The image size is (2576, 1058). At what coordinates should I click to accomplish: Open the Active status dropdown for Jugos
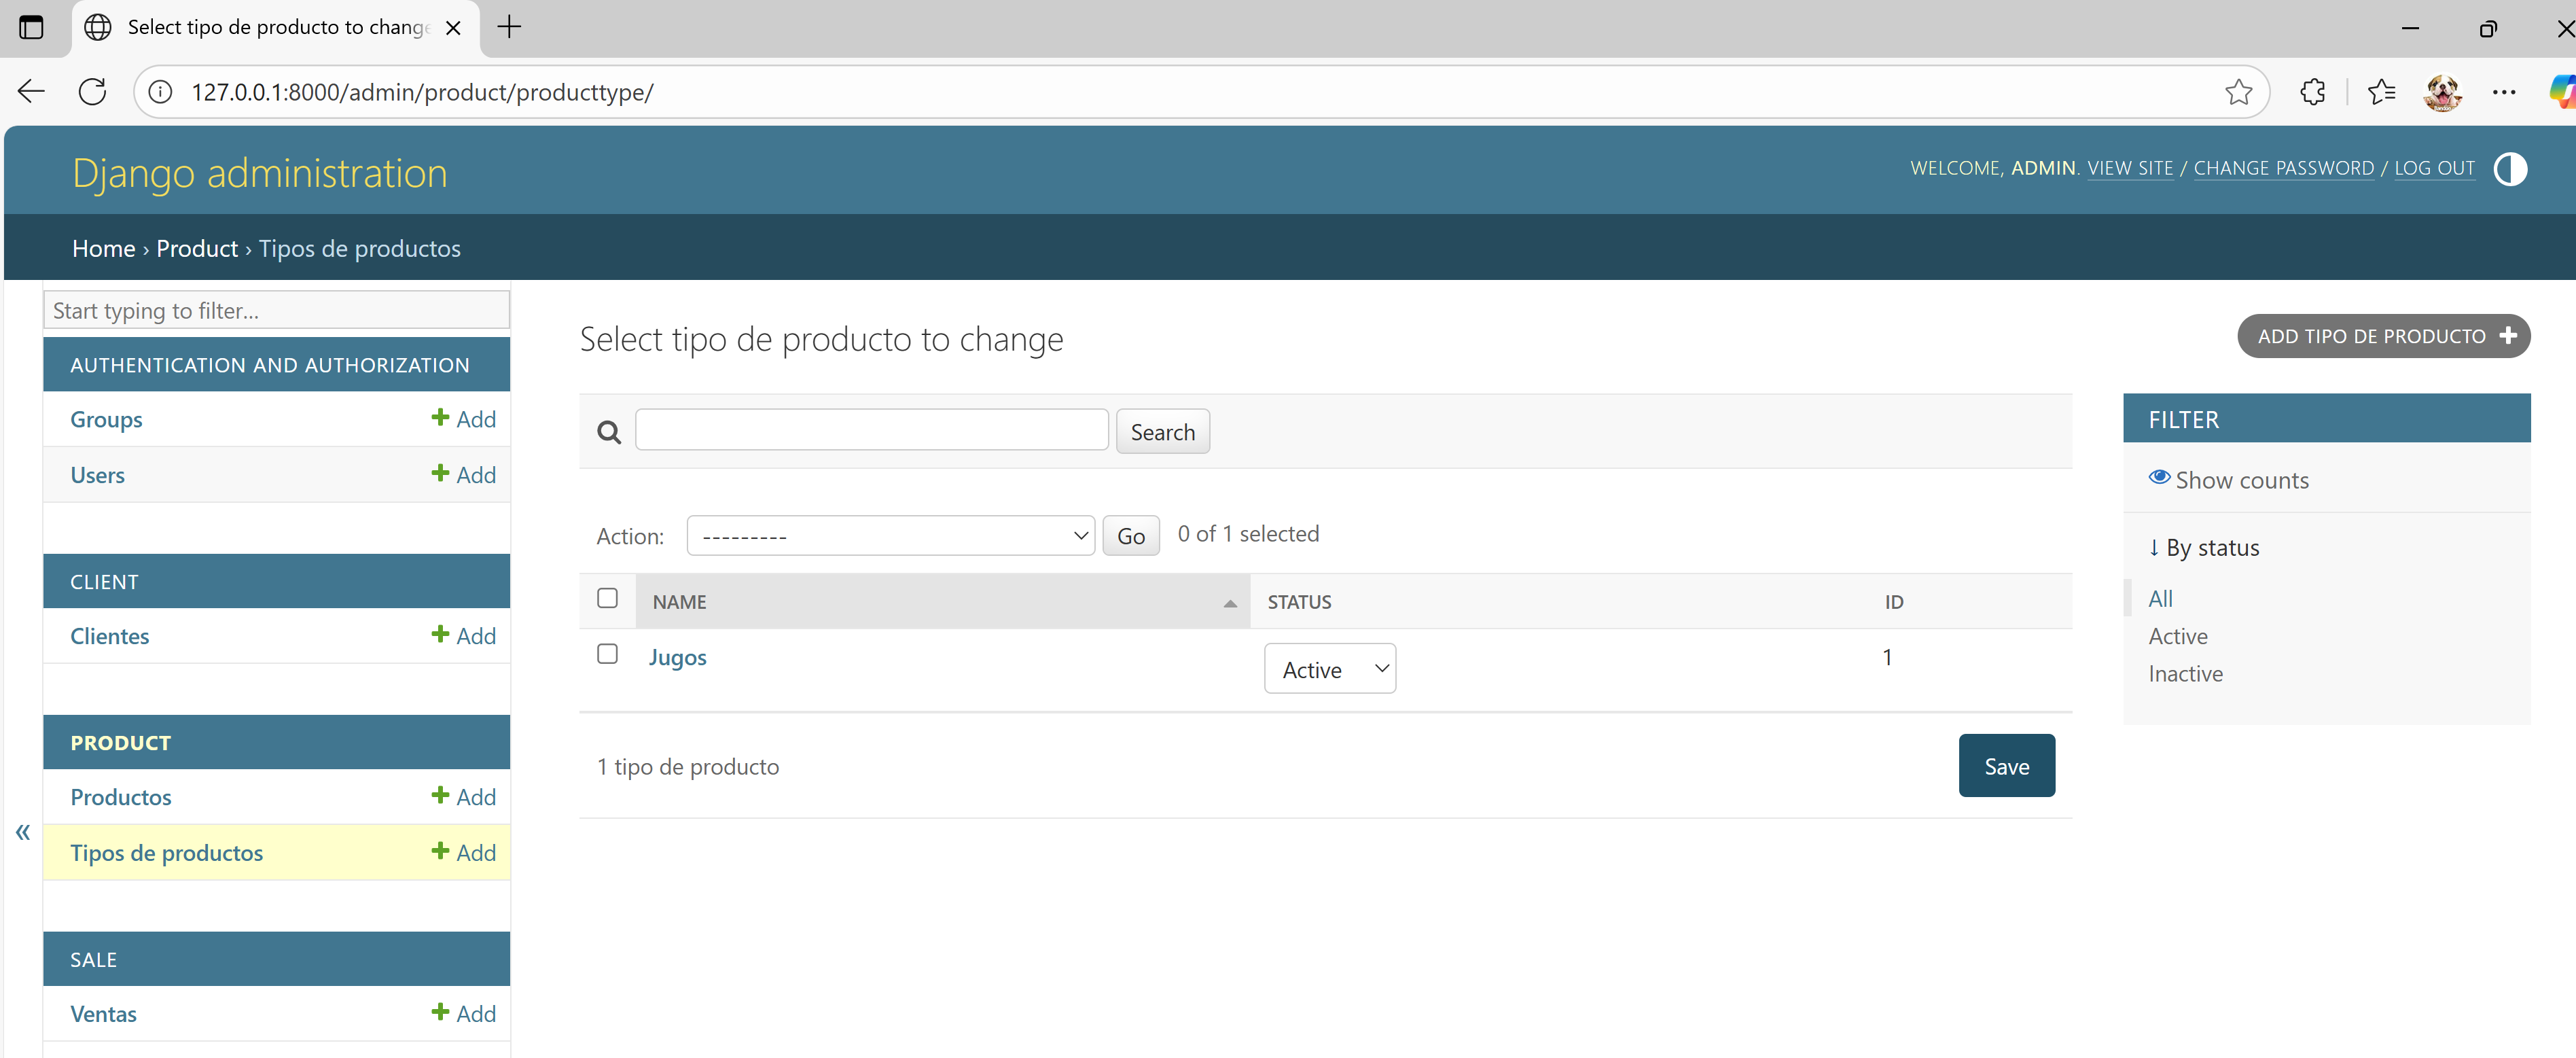(1329, 669)
